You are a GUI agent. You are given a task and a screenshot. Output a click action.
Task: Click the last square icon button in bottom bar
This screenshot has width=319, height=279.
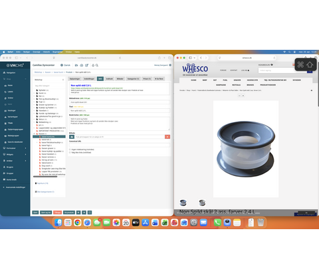click(90, 213)
